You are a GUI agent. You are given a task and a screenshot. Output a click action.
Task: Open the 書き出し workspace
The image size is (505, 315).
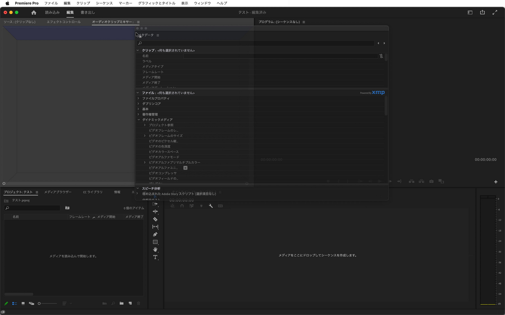(88, 13)
